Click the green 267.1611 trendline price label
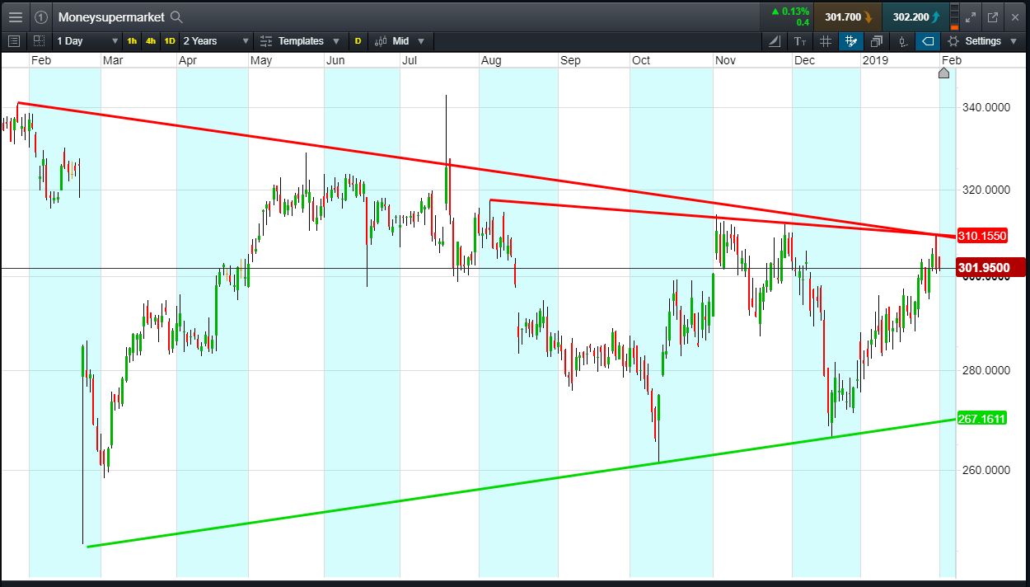 tap(983, 419)
